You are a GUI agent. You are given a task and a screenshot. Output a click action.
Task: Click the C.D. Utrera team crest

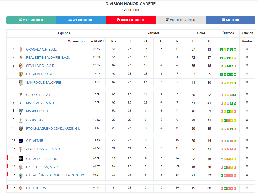(x=20, y=188)
